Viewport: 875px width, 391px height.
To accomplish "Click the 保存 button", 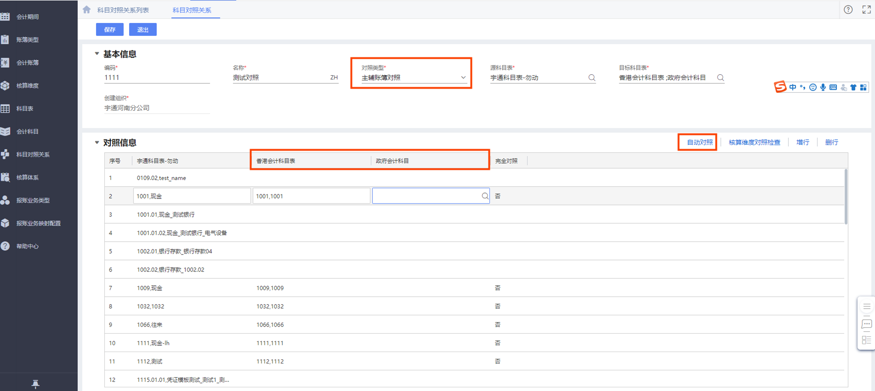I will click(x=110, y=29).
